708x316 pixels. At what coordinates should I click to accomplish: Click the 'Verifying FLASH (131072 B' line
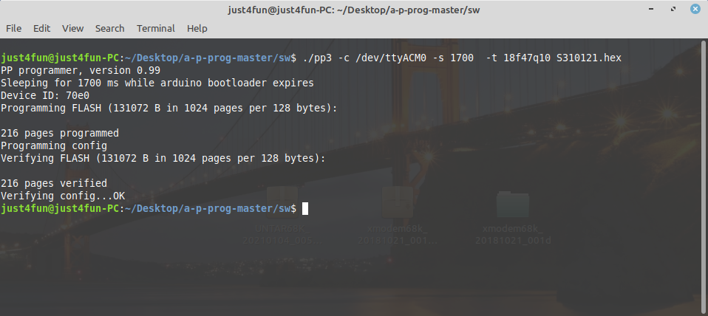(x=163, y=158)
